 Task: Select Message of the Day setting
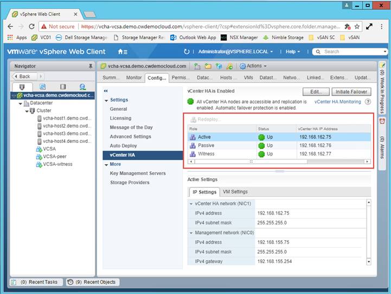[x=131, y=127]
